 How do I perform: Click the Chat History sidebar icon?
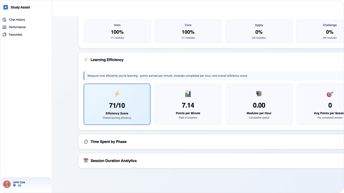pos(4,20)
